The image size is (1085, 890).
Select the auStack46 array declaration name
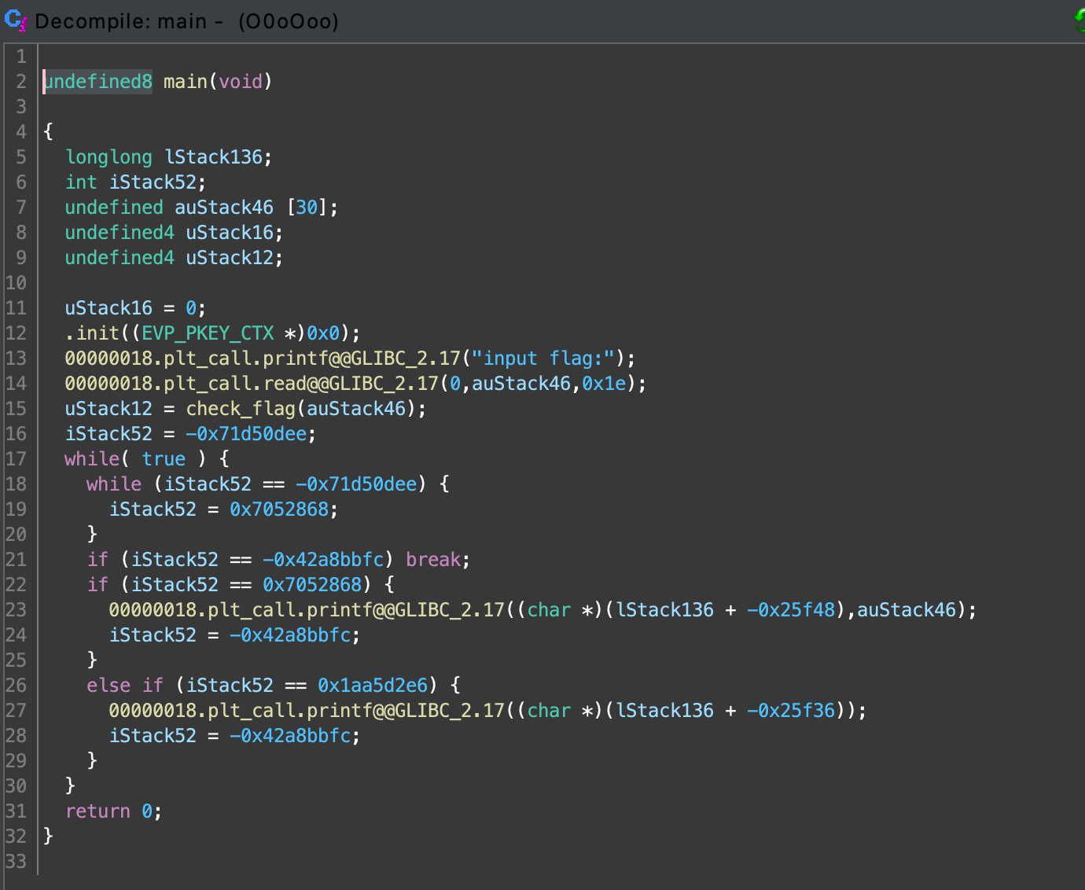[224, 208]
